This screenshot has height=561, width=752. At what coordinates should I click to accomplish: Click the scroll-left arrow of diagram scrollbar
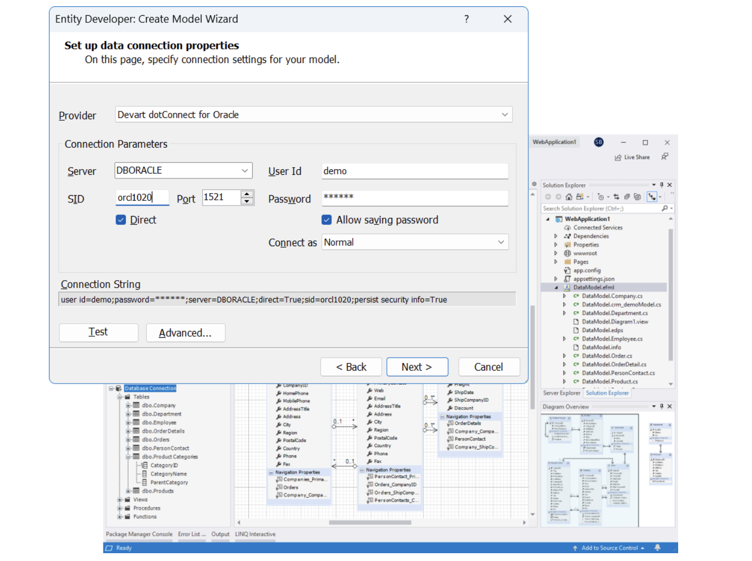(x=239, y=522)
